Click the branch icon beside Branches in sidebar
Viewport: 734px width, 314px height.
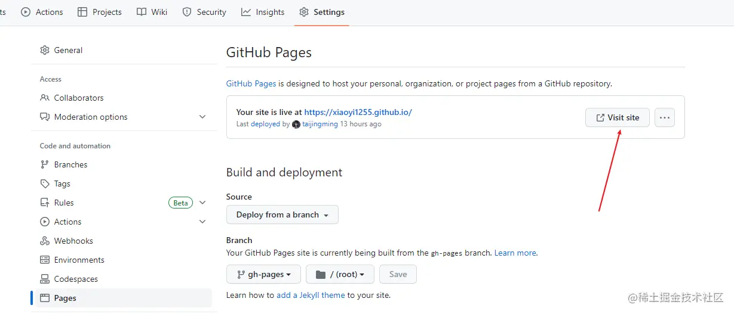(45, 164)
